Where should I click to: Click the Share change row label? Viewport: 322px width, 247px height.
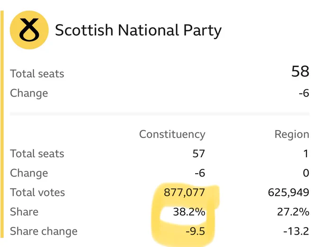click(x=44, y=231)
